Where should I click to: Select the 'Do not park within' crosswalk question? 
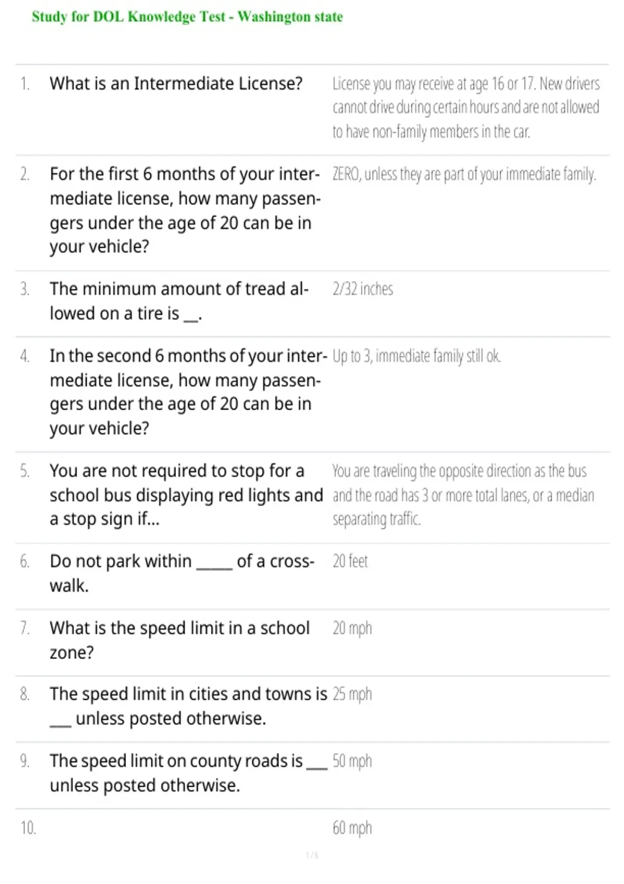(x=182, y=574)
